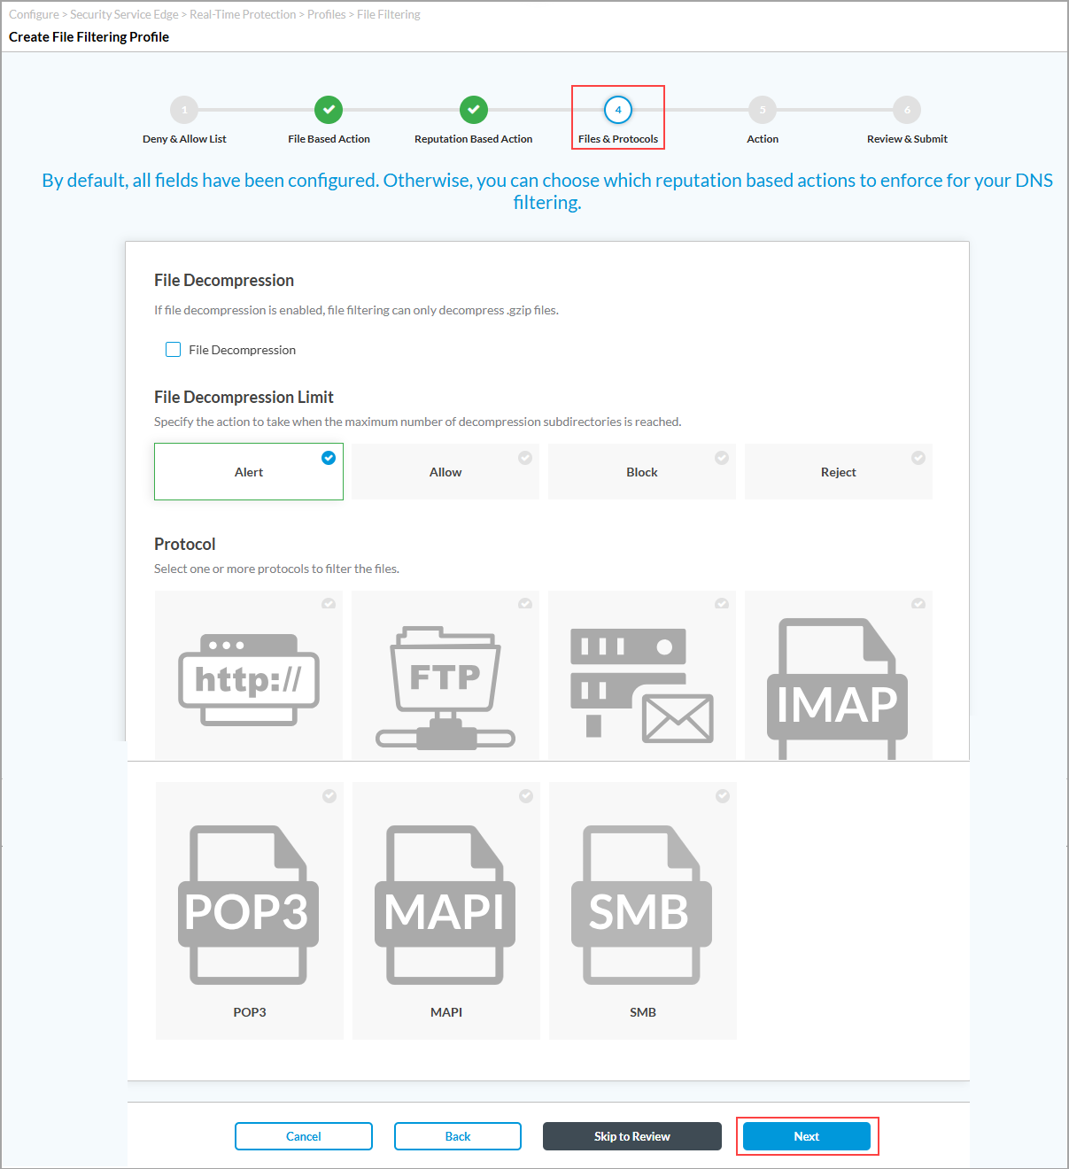
Task: Choose Alert as decompression limit action
Action: point(249,472)
